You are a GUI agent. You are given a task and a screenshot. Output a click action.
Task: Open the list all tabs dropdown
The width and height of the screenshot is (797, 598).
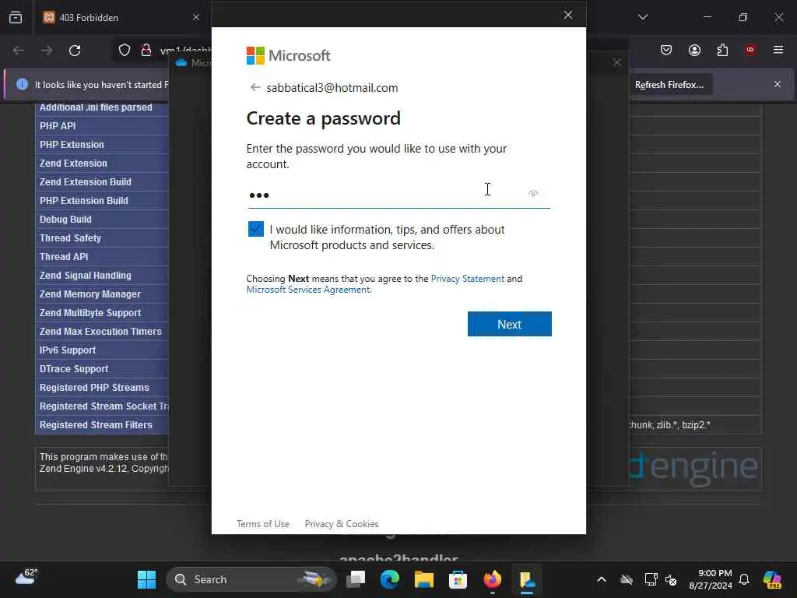click(643, 17)
